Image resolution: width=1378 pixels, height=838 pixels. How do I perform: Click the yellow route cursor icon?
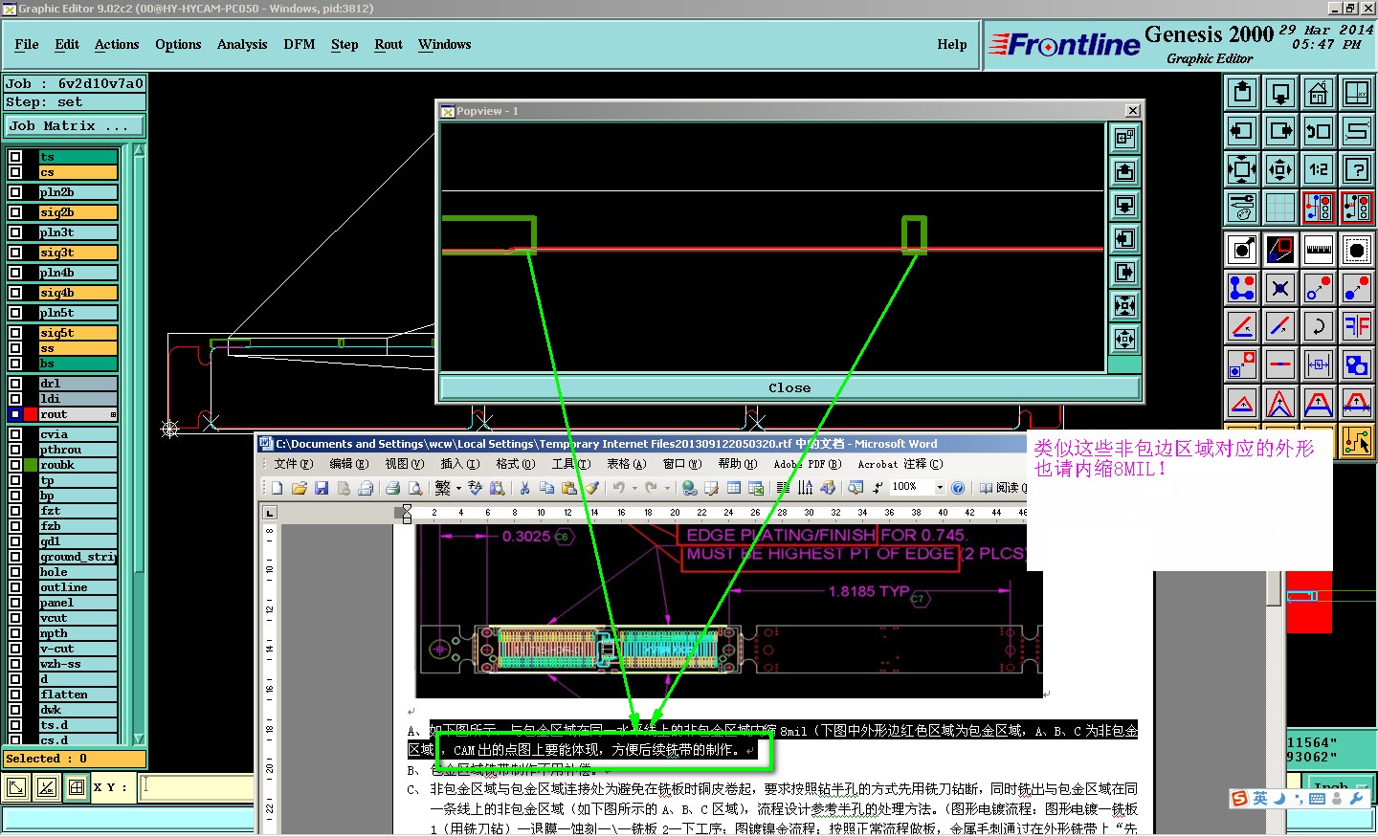pos(1357,441)
